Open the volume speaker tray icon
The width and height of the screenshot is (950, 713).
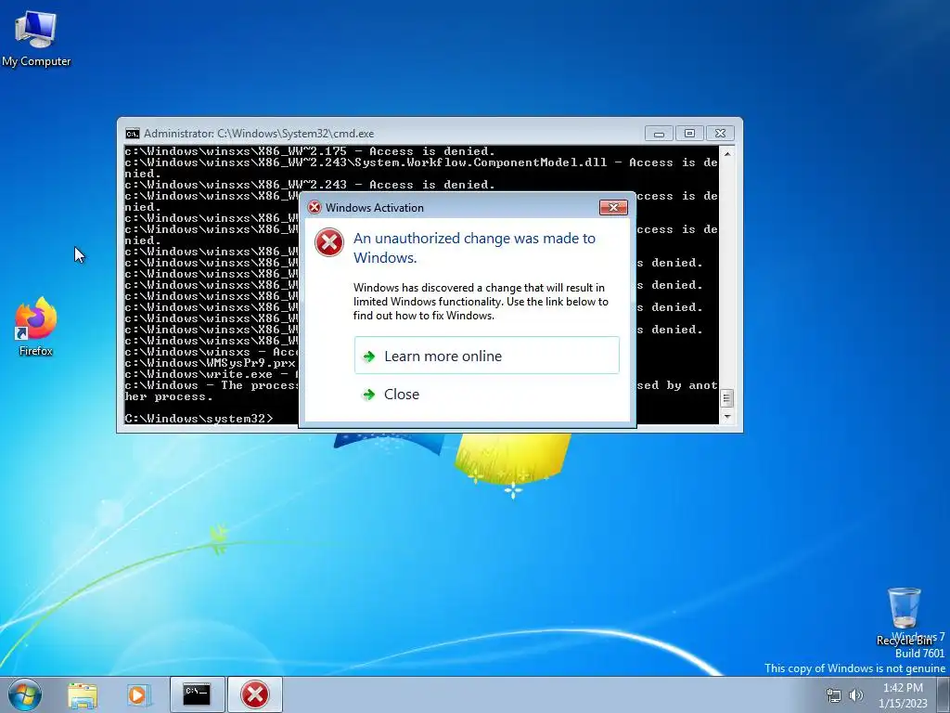pos(855,695)
